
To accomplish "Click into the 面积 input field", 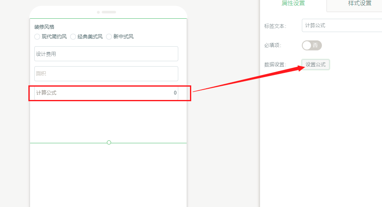I will 106,74.
